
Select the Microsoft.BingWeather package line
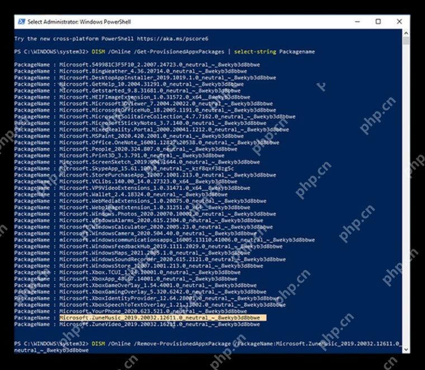coord(131,71)
